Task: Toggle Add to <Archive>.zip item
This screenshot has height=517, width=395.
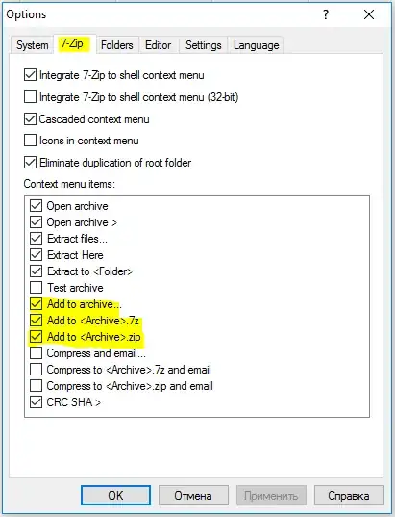Action: coord(36,337)
